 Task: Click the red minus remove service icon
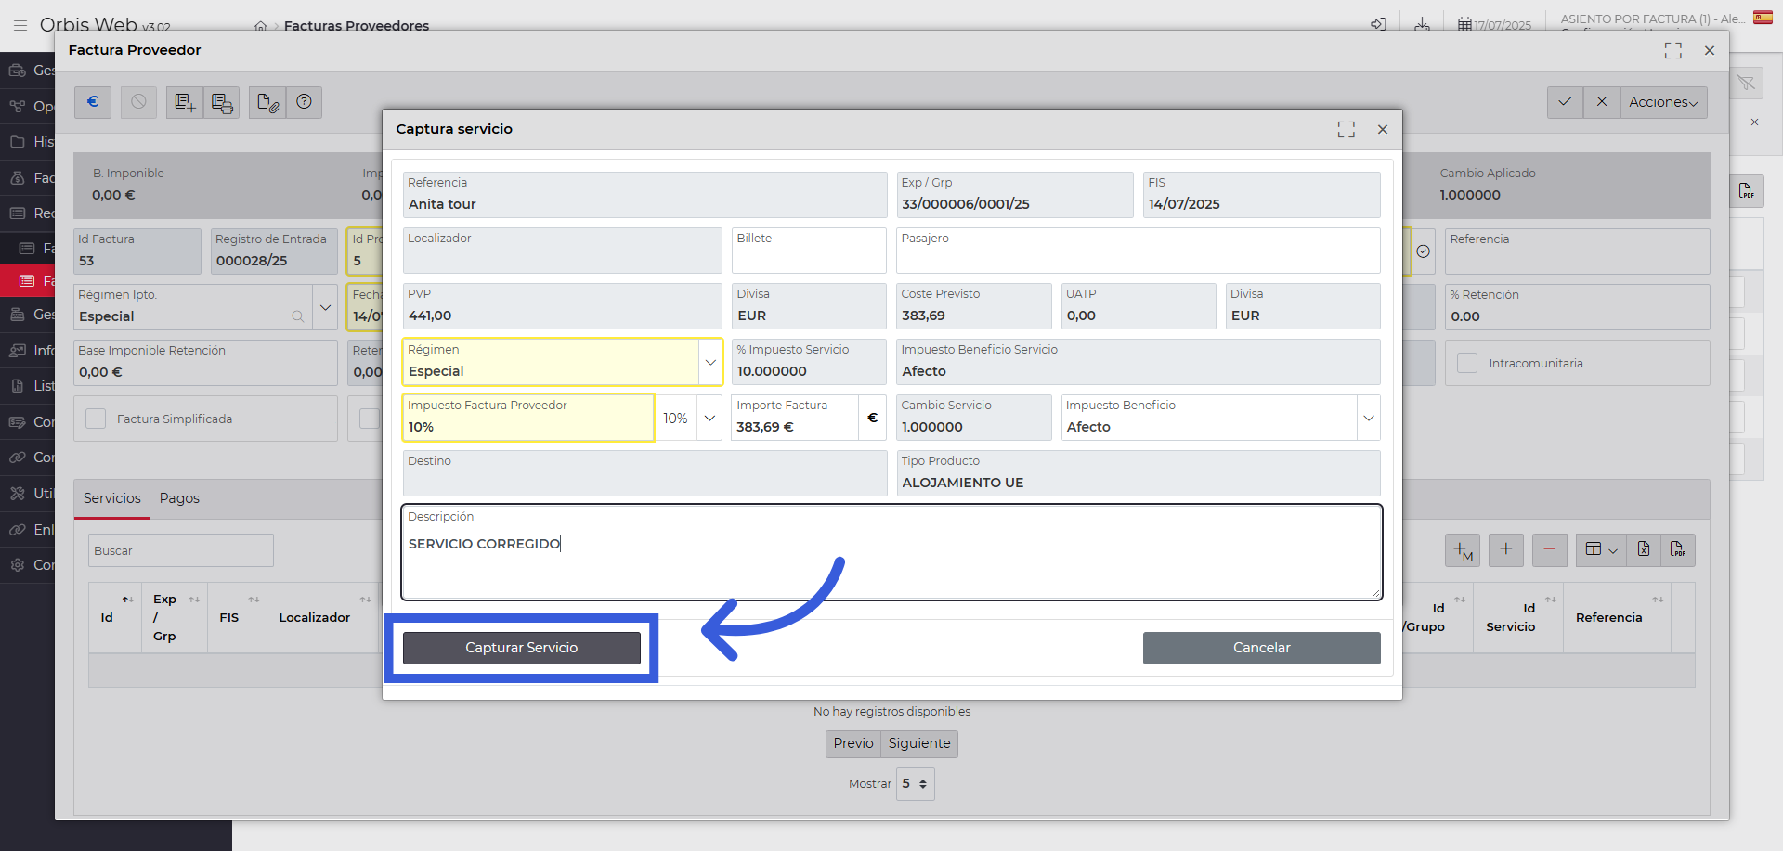click(x=1549, y=549)
